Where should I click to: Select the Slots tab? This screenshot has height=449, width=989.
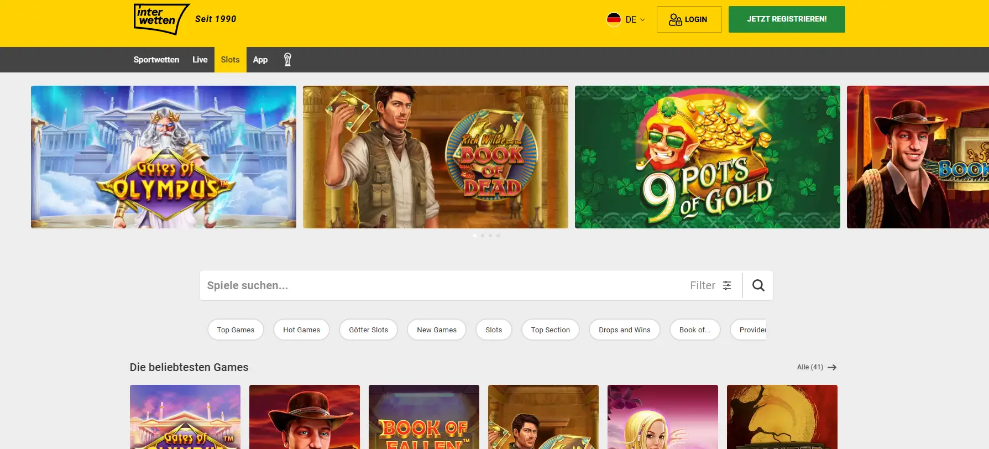tap(231, 60)
